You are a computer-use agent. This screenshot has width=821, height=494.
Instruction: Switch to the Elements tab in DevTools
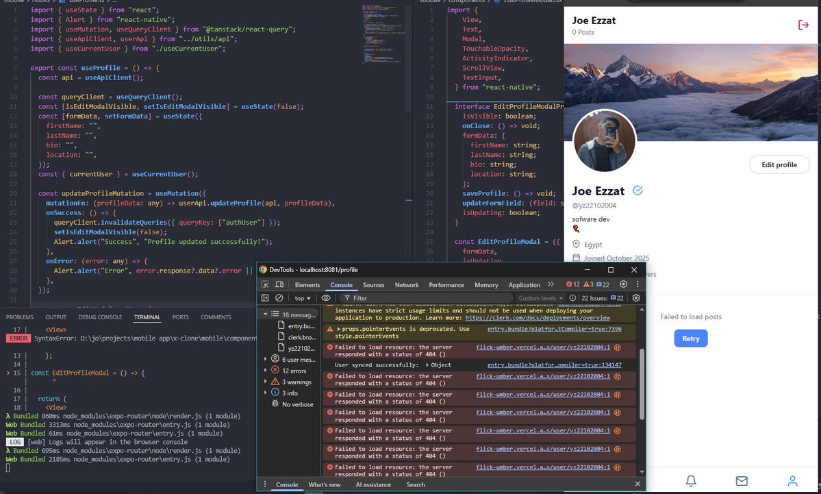307,285
